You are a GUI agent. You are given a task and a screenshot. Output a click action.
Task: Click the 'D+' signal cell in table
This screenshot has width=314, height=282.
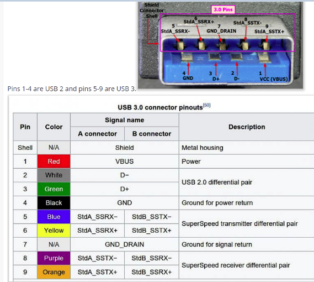coord(125,189)
